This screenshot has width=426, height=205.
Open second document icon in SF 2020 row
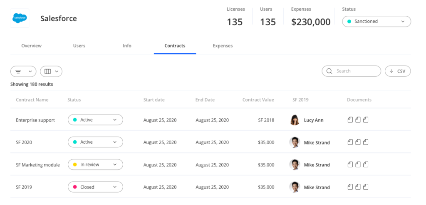pyautogui.click(x=358, y=142)
